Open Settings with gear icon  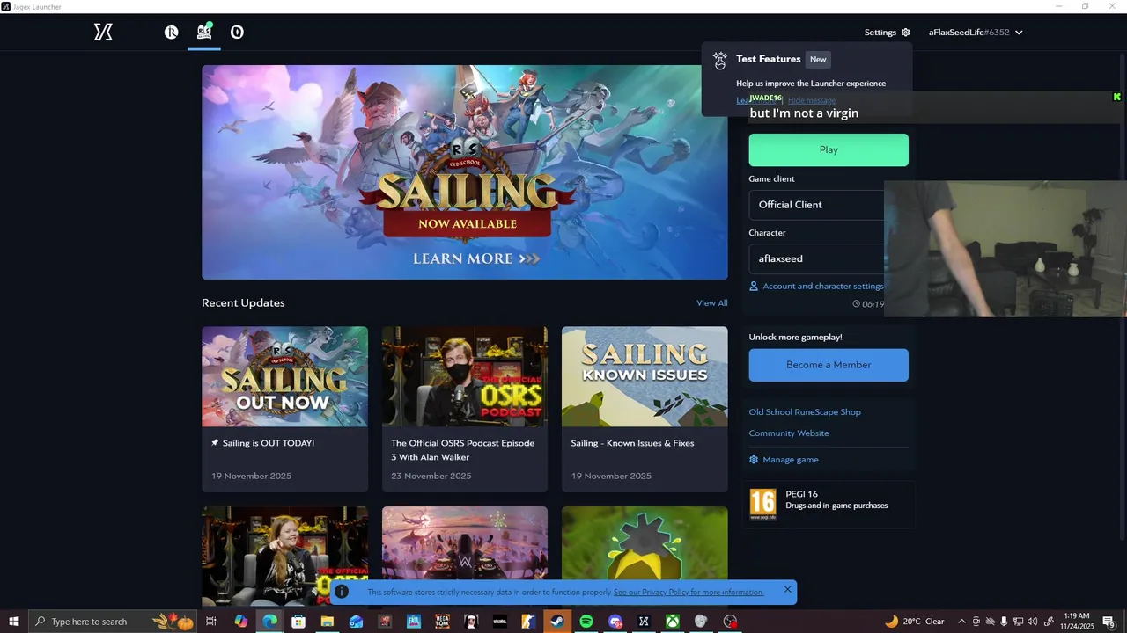pyautogui.click(x=887, y=33)
